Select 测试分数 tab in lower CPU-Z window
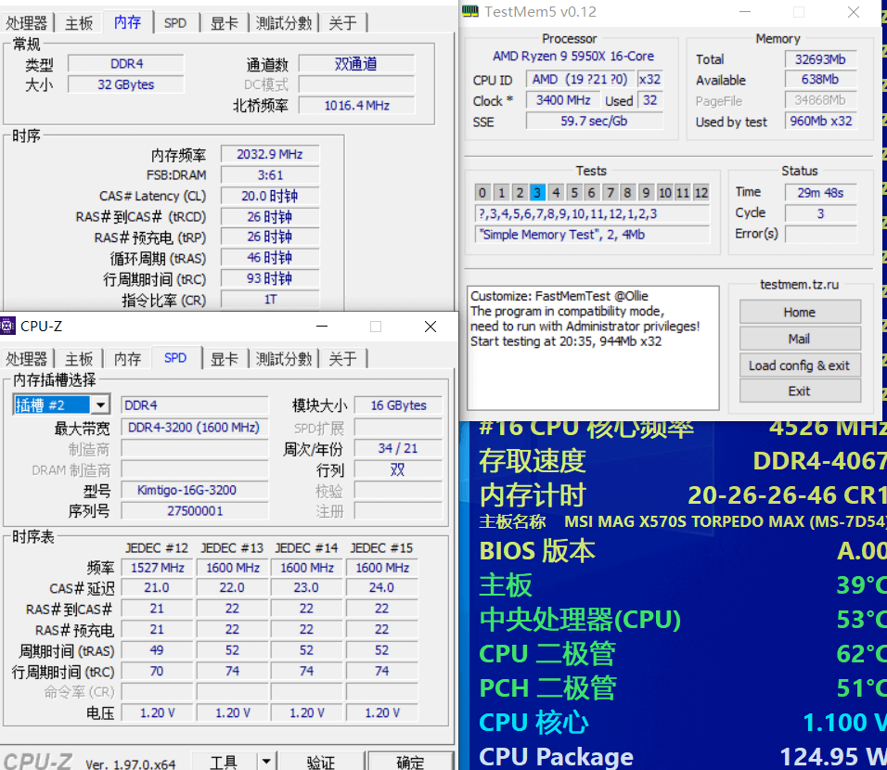Image resolution: width=887 pixels, height=770 pixels. point(285,358)
